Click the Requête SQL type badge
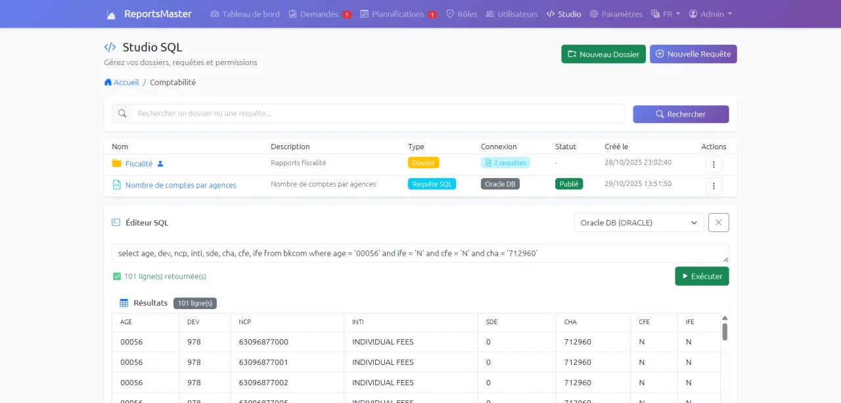 tap(432, 184)
